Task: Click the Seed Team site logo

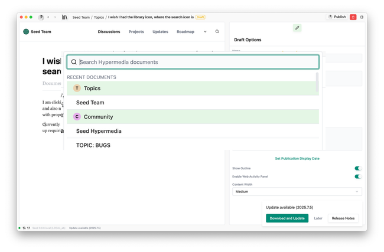Action: pyautogui.click(x=26, y=32)
